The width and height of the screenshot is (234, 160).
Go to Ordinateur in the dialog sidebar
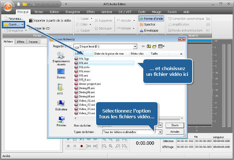coord(61,105)
